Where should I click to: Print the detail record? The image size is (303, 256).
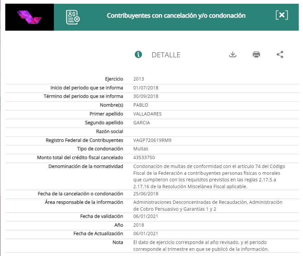coord(256,54)
